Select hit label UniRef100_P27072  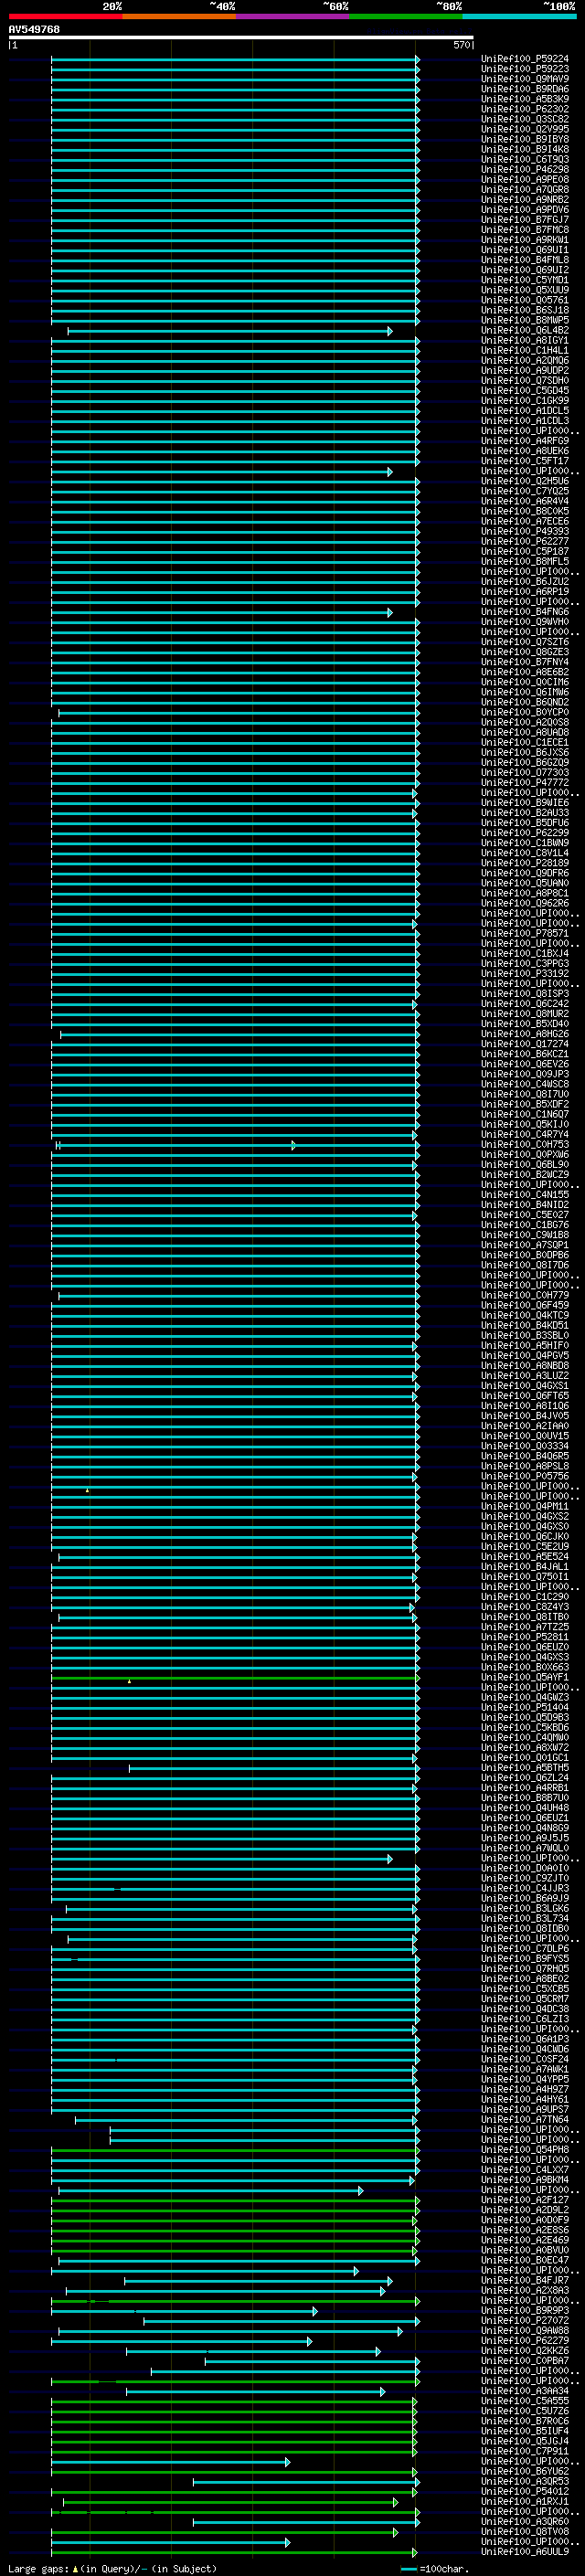point(525,2320)
